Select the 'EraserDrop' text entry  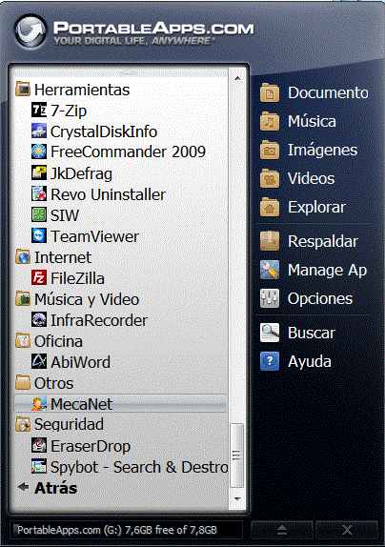pyautogui.click(x=91, y=446)
